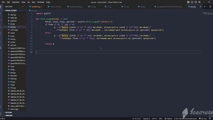Viewport: 213px width, 120px height.
Task: Click the Ln 15, Col 1 indicator
Action: 136,119
